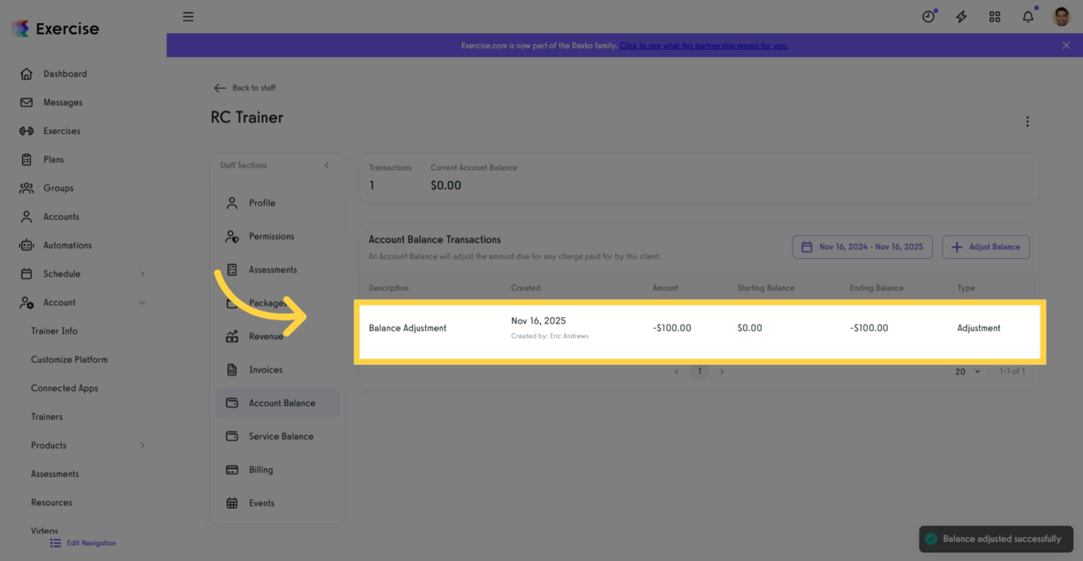The image size is (1083, 561).
Task: Open the per-page '20' dropdown
Action: pos(967,371)
